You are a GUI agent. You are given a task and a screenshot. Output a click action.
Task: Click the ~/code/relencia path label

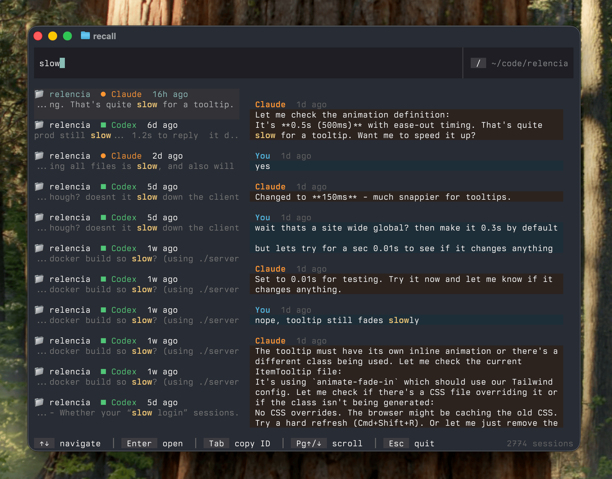coord(529,63)
